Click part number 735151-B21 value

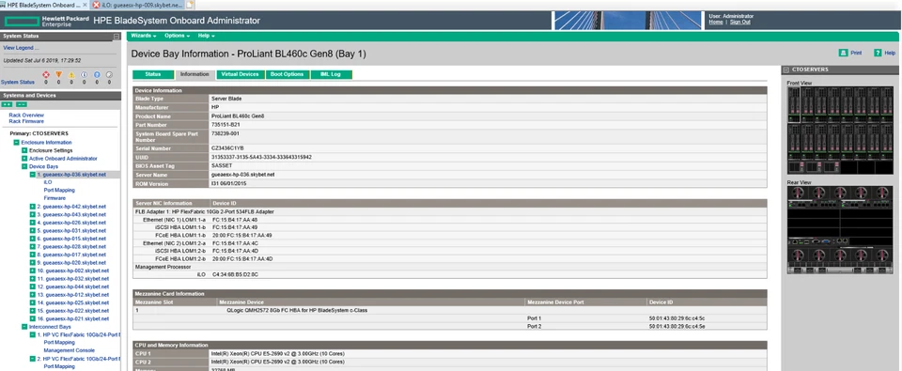click(x=225, y=125)
